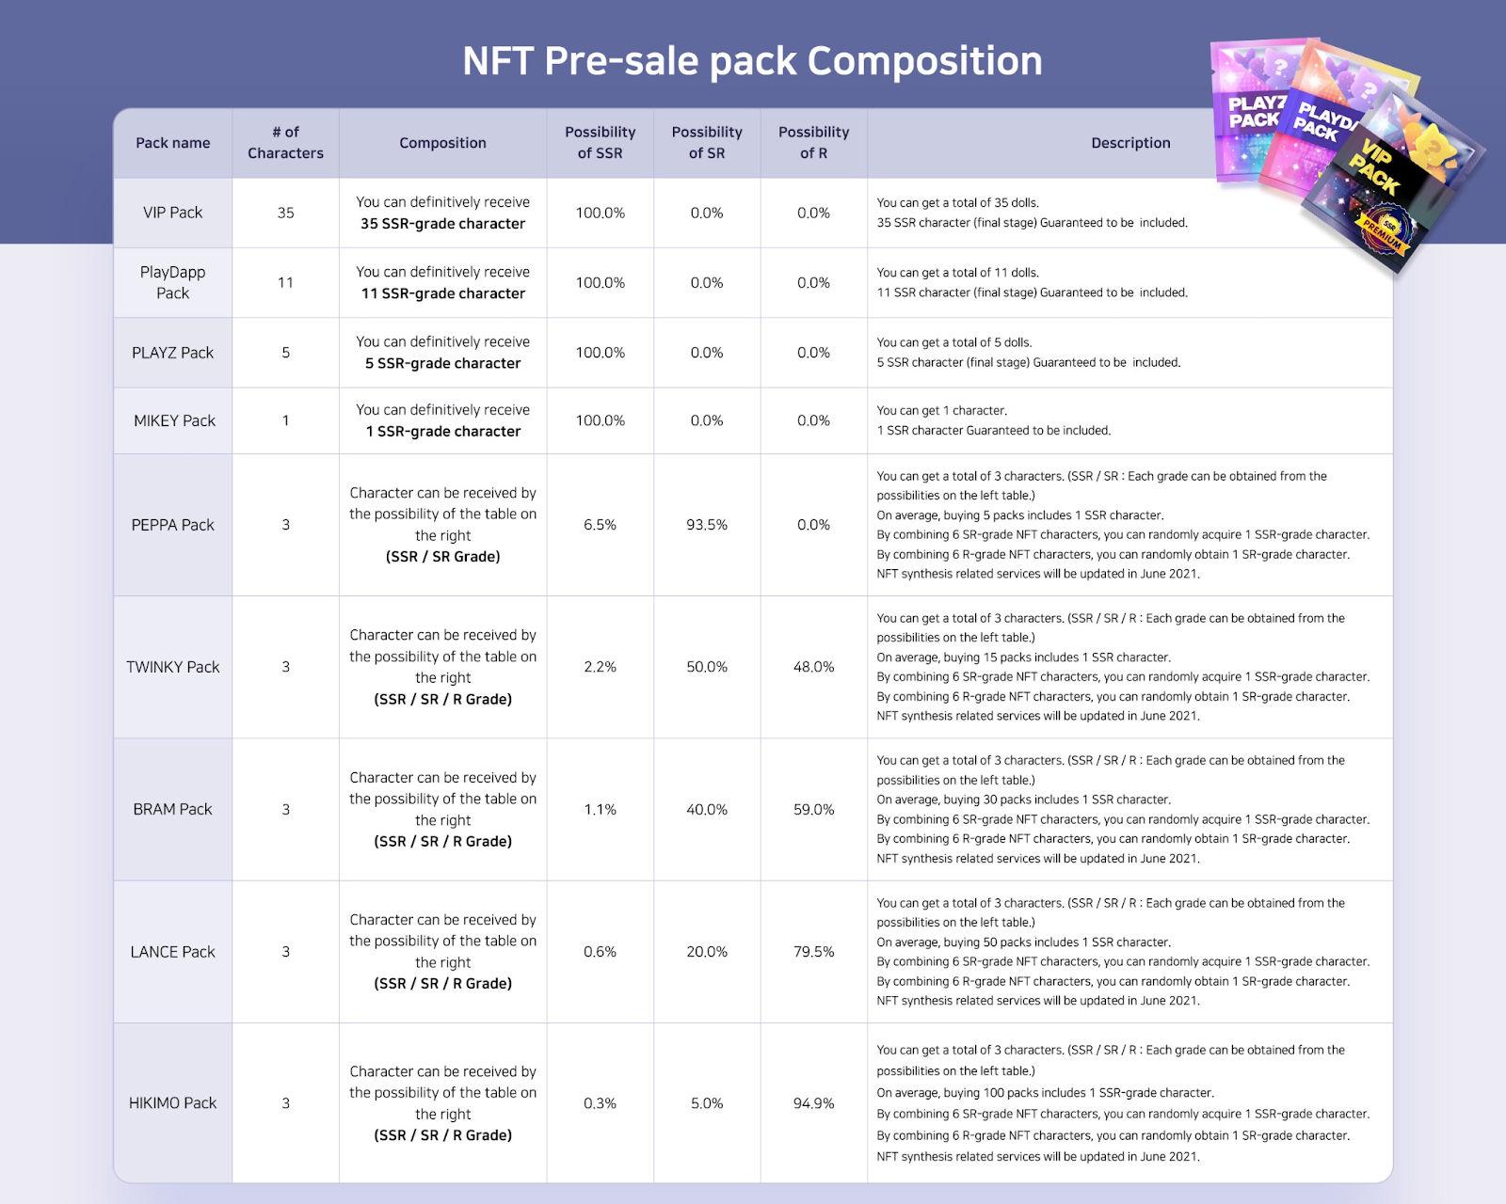
Task: Select the 'PlayDapp Pack' row name cell
Action: 172,282
